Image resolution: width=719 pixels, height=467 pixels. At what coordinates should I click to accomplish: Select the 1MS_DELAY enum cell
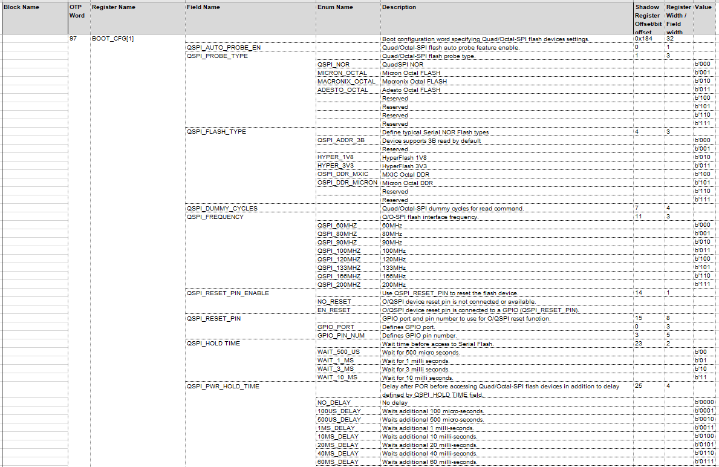tap(348, 428)
